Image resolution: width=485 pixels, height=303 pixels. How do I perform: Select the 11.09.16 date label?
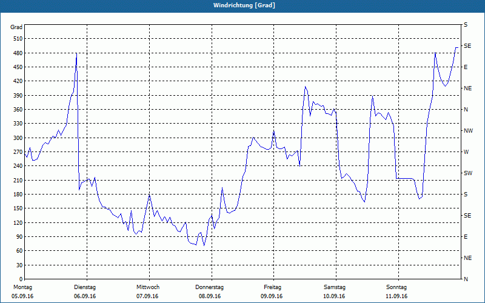[x=396, y=296]
